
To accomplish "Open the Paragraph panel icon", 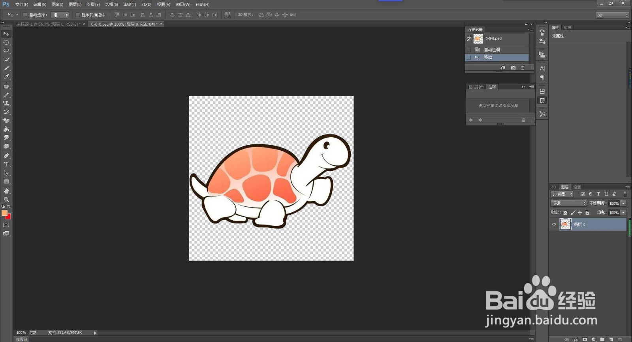I will 542,78.
